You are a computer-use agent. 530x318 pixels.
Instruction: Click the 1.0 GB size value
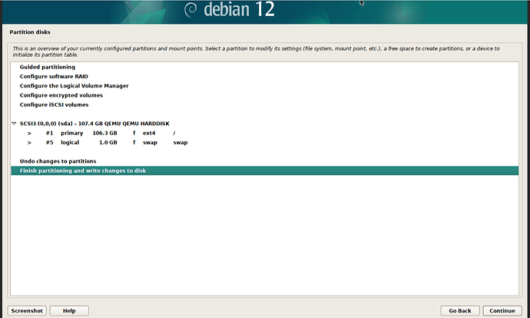[108, 143]
